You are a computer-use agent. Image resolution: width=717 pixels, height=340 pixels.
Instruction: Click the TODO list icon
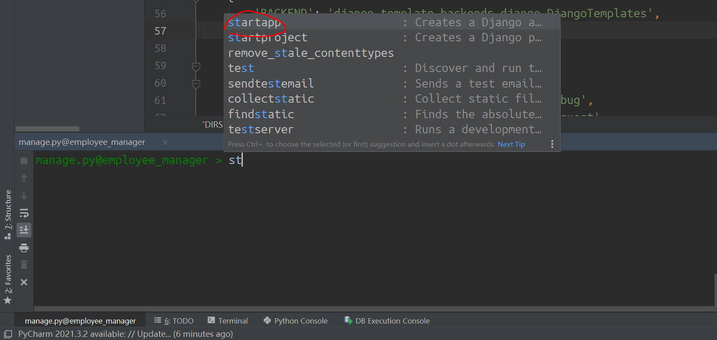point(158,320)
